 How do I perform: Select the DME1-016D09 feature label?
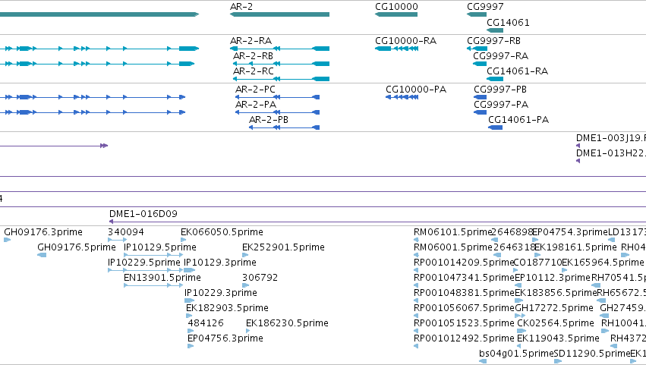[x=143, y=214]
